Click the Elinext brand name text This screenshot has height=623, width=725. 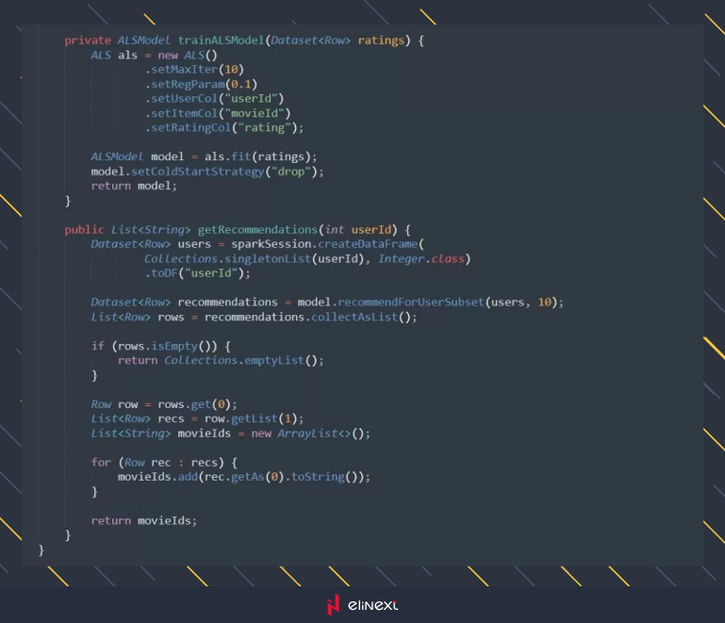point(373,605)
